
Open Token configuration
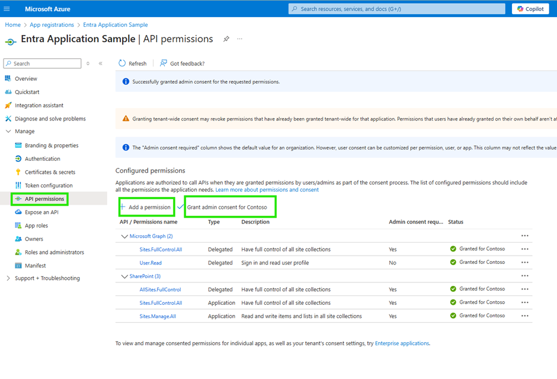[49, 185]
